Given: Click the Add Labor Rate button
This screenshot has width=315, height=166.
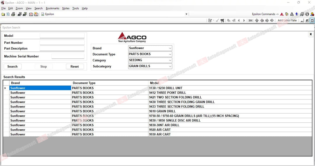Looking at the screenshot, I should (x=287, y=20).
